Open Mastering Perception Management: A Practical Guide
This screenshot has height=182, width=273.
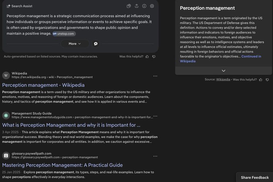pos(63,165)
